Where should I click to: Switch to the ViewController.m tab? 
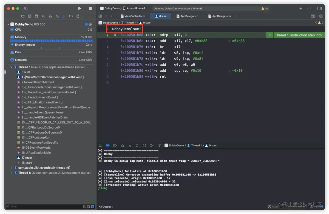tap(132, 16)
